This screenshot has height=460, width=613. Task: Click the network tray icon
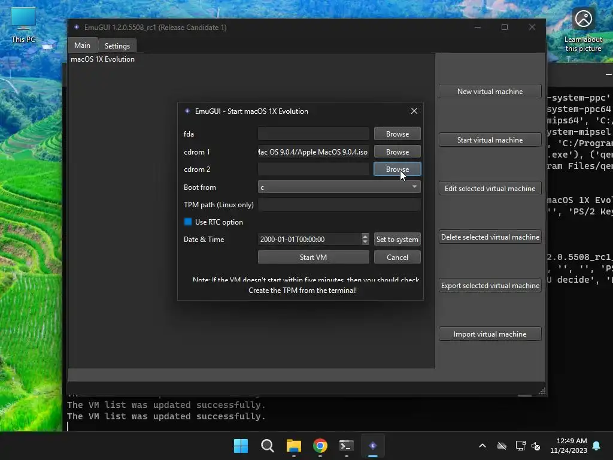[x=520, y=446]
